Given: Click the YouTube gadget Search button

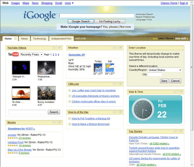Looking at the screenshot, I should tap(54, 112).
